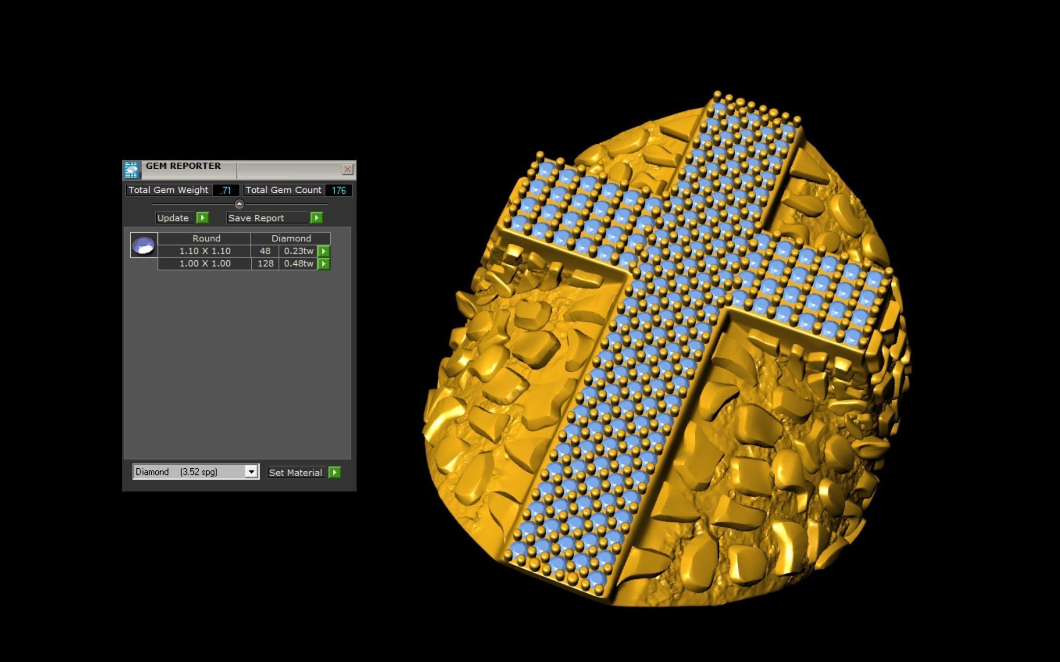Viewport: 1060px width, 662px height.
Task: Click the Save Report button
Action: point(268,218)
